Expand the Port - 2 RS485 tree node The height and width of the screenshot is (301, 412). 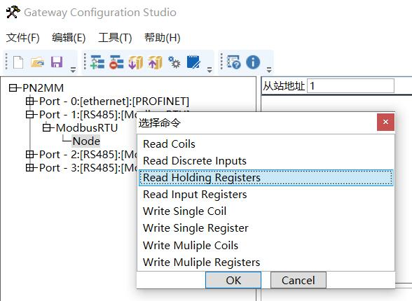29,154
